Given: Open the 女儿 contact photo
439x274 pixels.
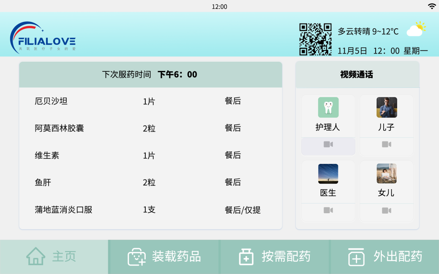Looking at the screenshot, I should point(387,174).
